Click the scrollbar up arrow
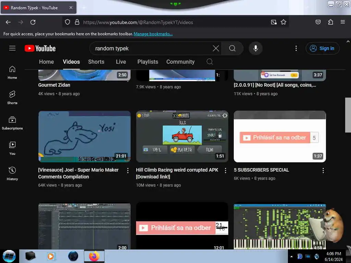Image resolution: width=351 pixels, height=263 pixels. point(348,41)
